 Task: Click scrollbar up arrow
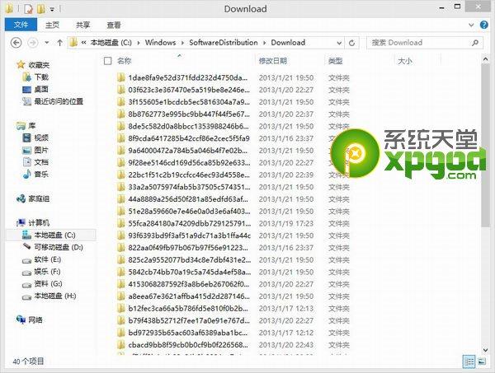485,59
